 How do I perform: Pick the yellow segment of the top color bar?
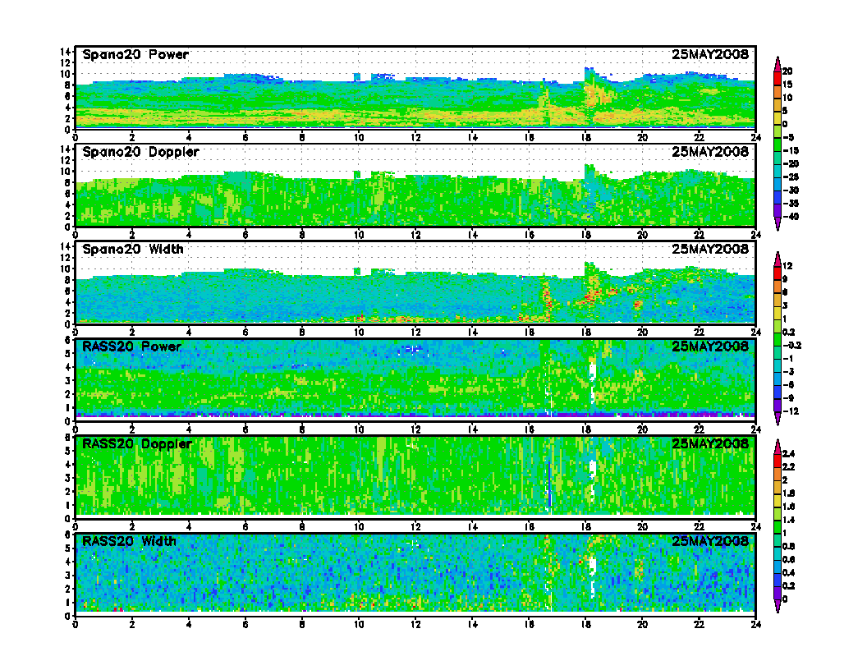(778, 118)
